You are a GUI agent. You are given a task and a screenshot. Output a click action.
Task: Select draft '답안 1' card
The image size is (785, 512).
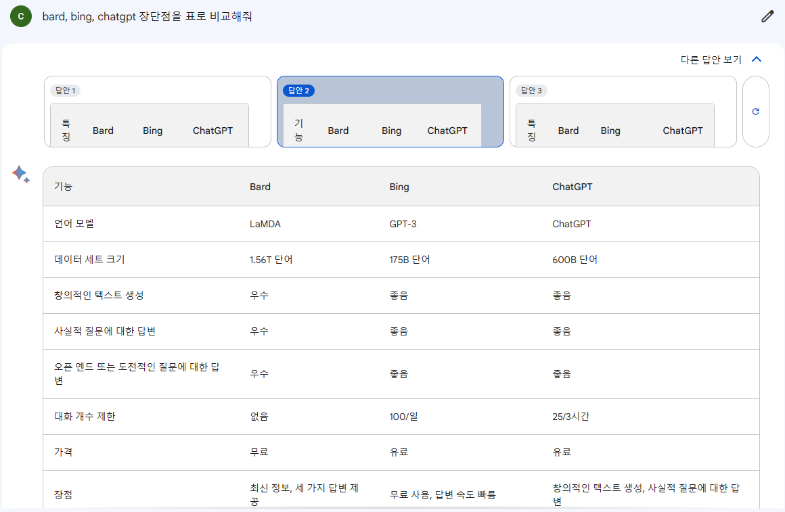tap(158, 112)
